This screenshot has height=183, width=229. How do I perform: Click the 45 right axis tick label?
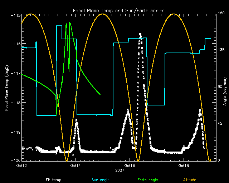tap(216, 124)
